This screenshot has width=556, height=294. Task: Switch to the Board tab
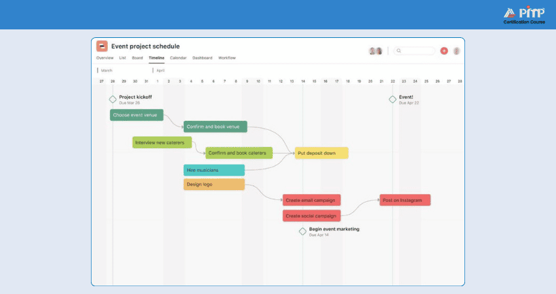click(137, 57)
